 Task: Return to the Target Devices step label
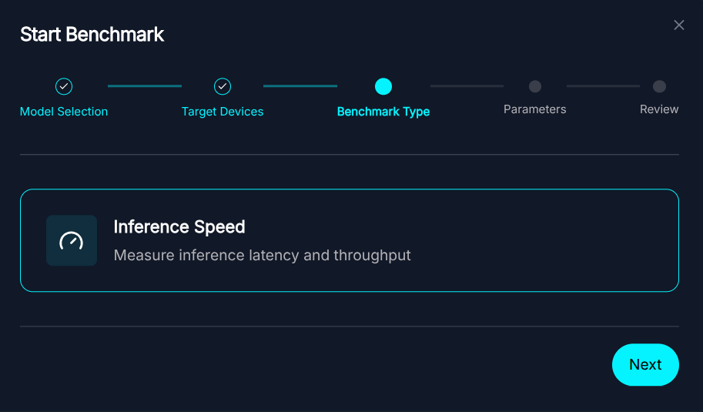223,112
